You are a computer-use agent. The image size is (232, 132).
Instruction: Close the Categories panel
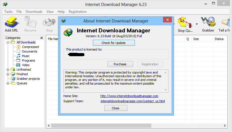[42, 38]
